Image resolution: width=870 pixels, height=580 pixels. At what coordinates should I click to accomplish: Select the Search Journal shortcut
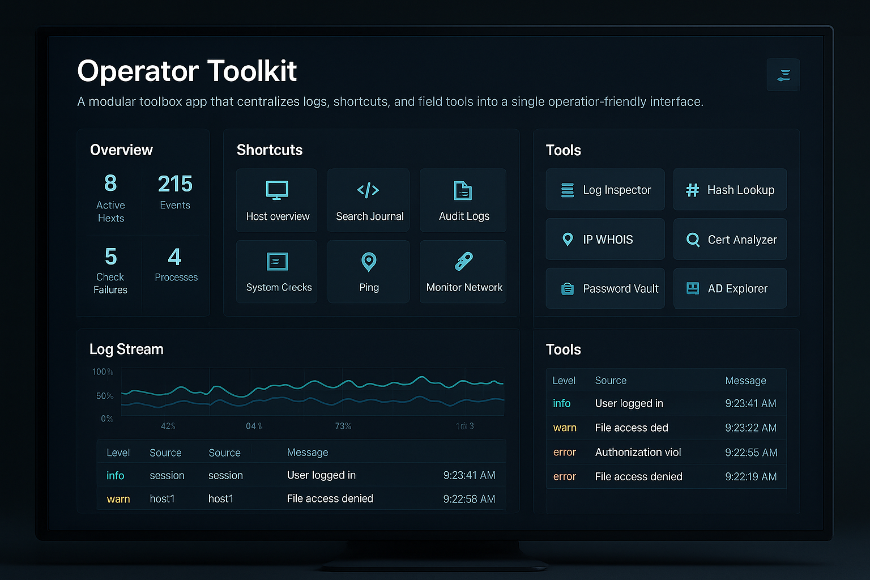pos(368,201)
